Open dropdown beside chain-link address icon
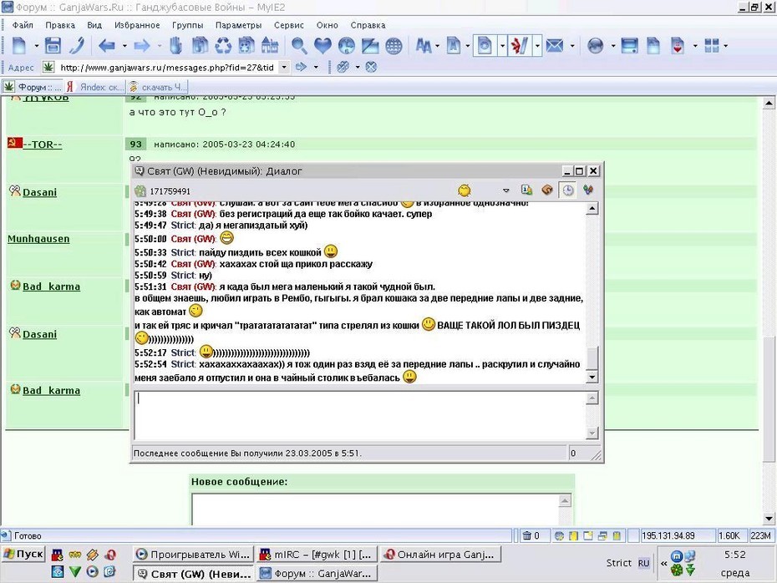The height and width of the screenshot is (583, 777). [358, 67]
